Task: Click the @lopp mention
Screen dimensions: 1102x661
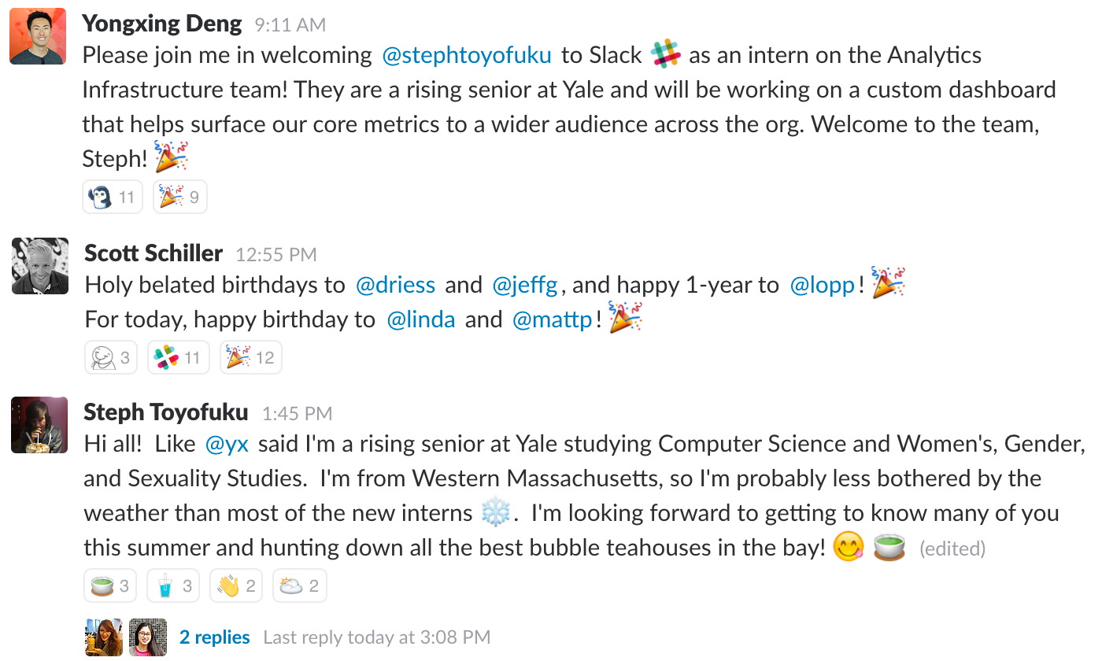Action: click(823, 285)
